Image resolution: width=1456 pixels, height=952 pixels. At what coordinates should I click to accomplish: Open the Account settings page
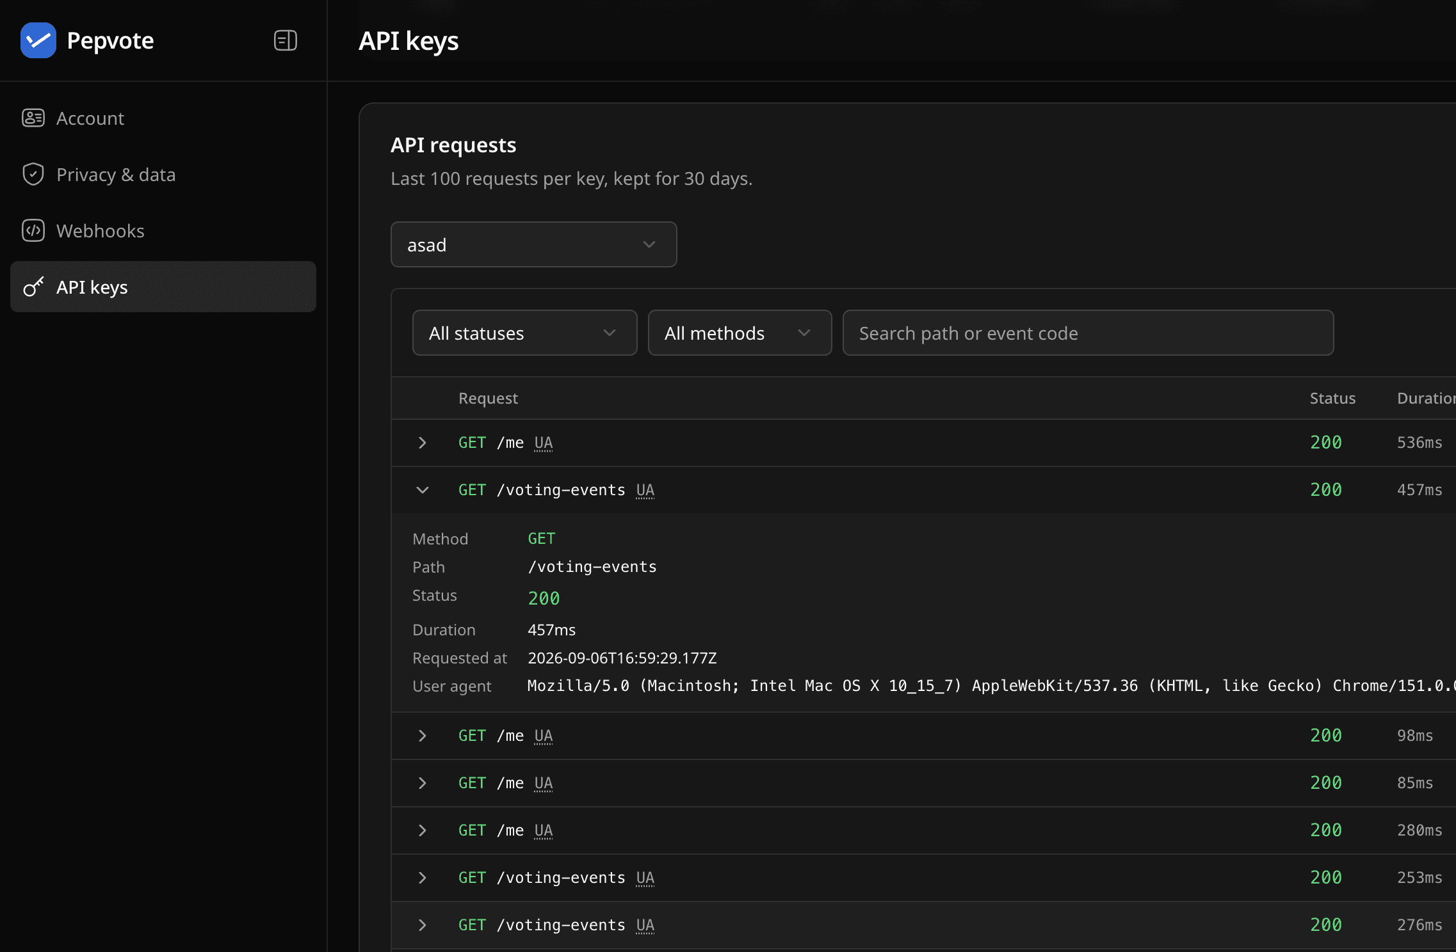(163, 118)
